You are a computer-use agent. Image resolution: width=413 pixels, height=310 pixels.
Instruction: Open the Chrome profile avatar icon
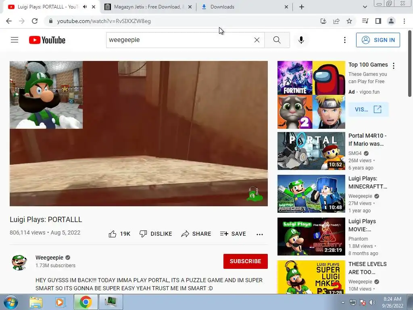[391, 21]
